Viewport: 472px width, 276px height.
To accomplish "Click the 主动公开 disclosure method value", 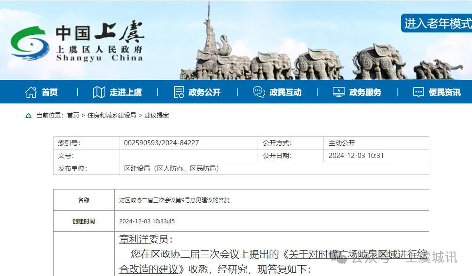I will click(342, 143).
